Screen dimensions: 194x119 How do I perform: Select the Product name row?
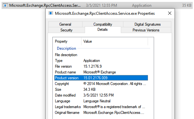tap(101, 72)
